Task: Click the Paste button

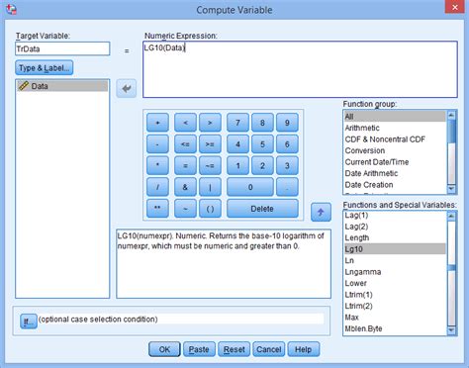Action: click(199, 349)
